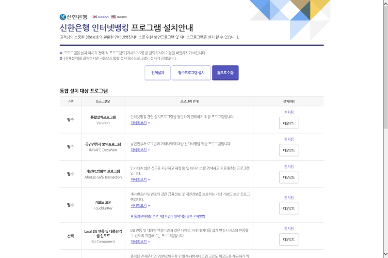
Task: Select the 개인PC방화벽 프로그램 name
Action: pos(103,171)
